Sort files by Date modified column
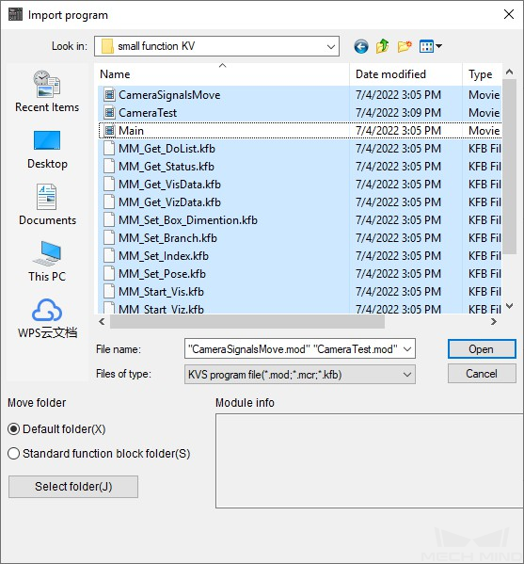The image size is (524, 564). click(405, 74)
